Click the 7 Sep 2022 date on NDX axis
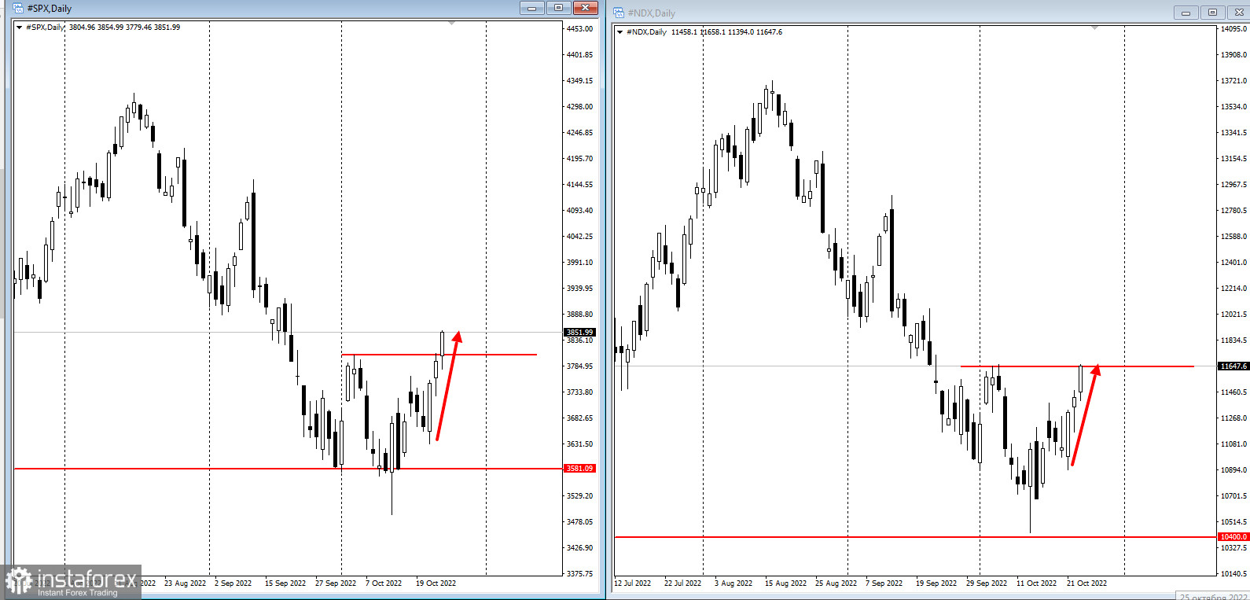This screenshot has width=1250, height=600. coord(884,583)
